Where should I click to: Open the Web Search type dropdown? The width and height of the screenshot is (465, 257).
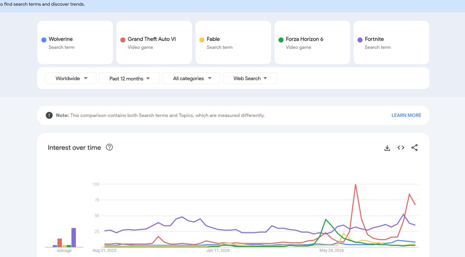250,78
